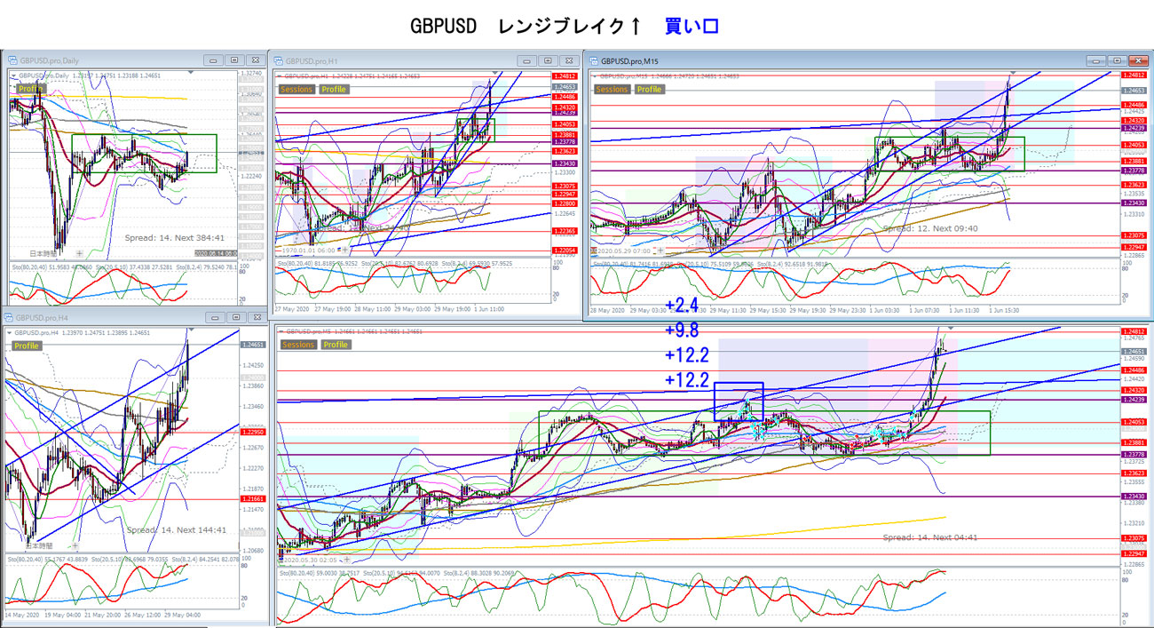Image resolution: width=1154 pixels, height=628 pixels.
Task: Click the Profile button in the H4 chart
Action: coord(27,346)
